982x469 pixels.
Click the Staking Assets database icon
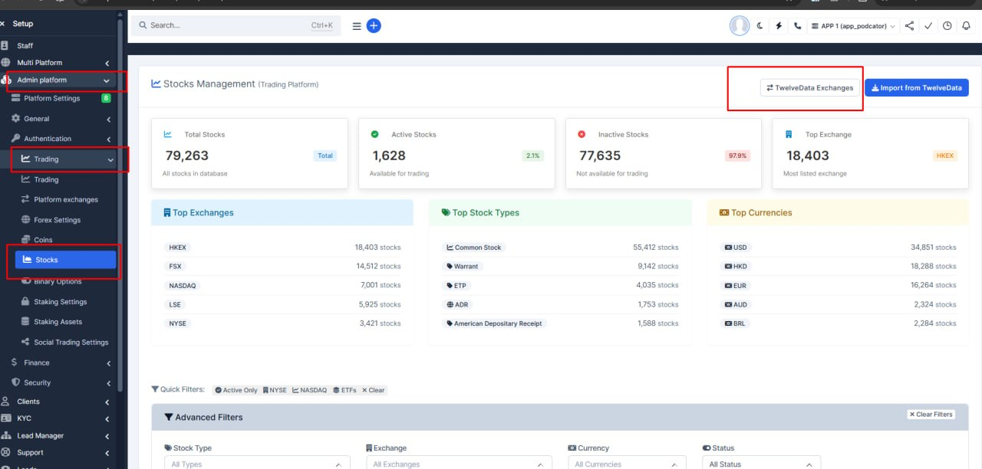[x=25, y=322]
